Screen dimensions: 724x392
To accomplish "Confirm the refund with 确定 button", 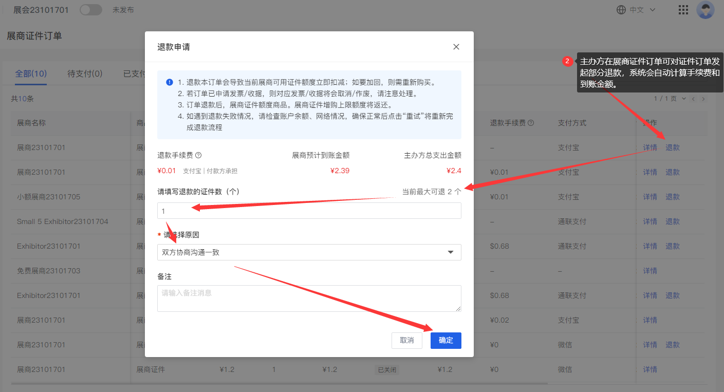I will coord(445,340).
